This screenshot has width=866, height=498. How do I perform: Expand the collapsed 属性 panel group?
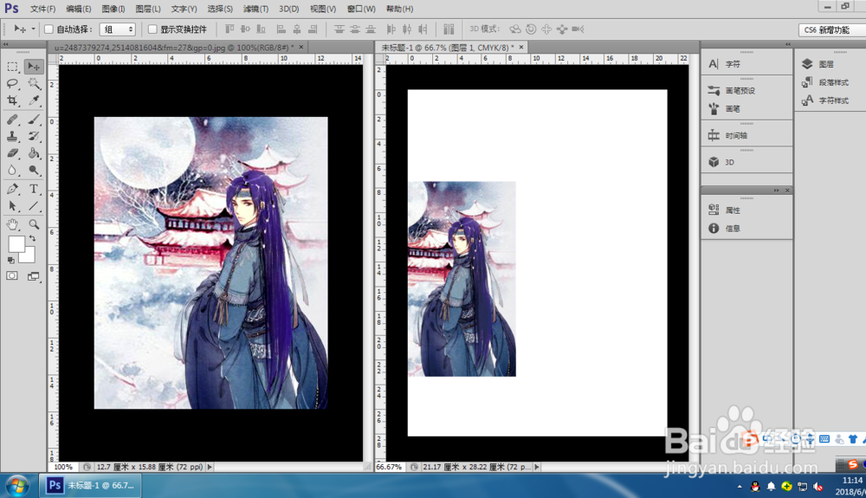pos(777,191)
